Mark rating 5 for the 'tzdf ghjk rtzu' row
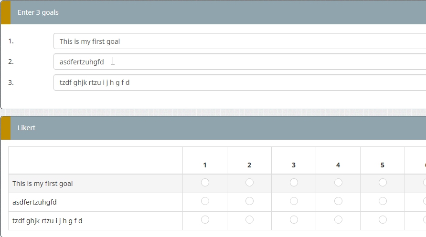The image size is (426, 237). tap(383, 220)
